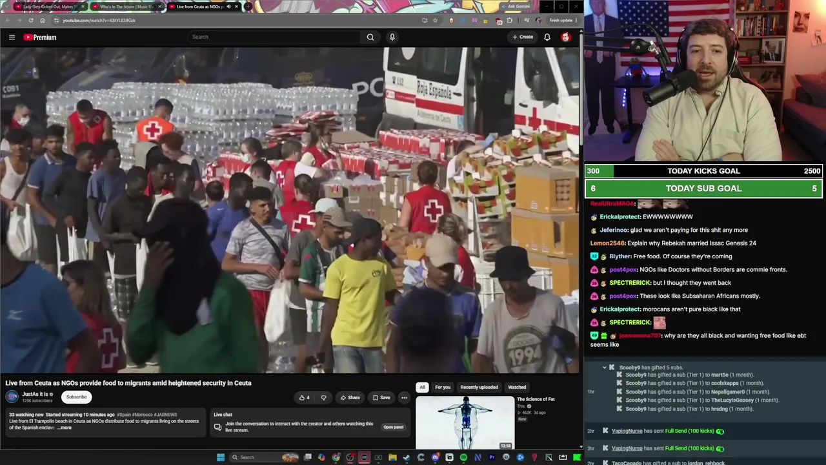Start voice search with the microphone icon
The image size is (826, 465).
(392, 37)
